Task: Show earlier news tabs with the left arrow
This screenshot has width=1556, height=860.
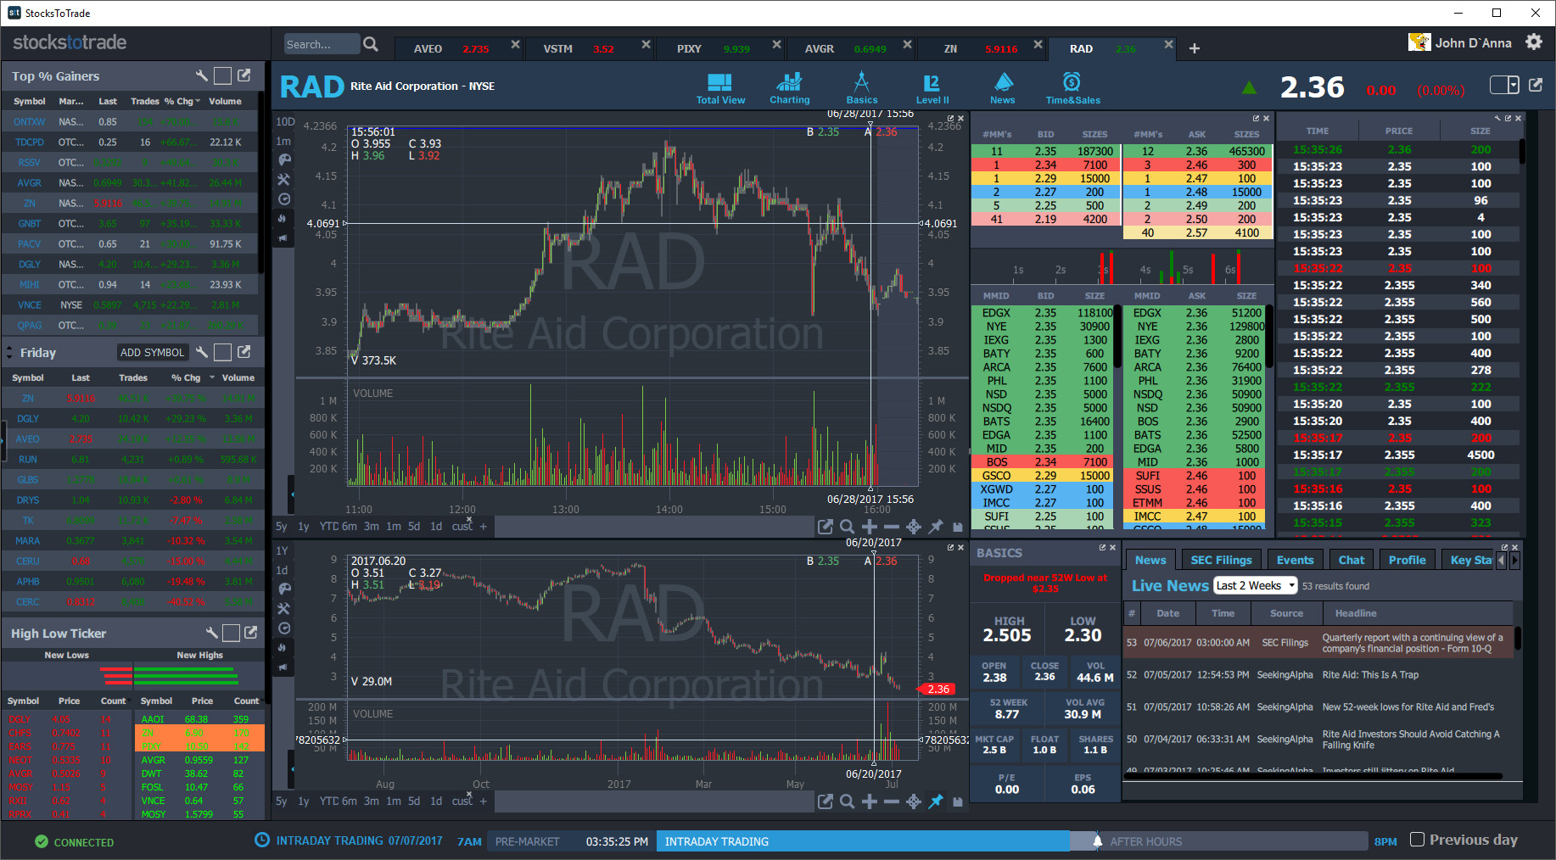Action: click(1501, 560)
